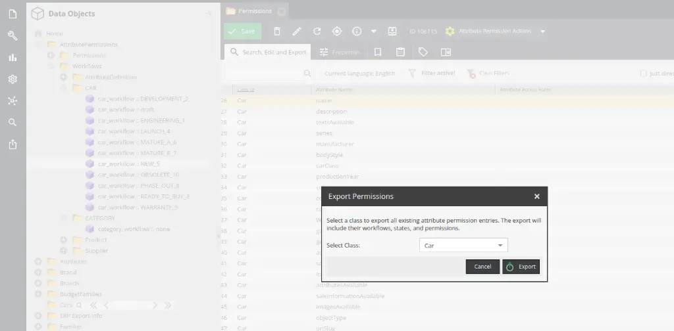Click the grid search input field
The height and width of the screenshot is (331, 674).
pos(263,74)
